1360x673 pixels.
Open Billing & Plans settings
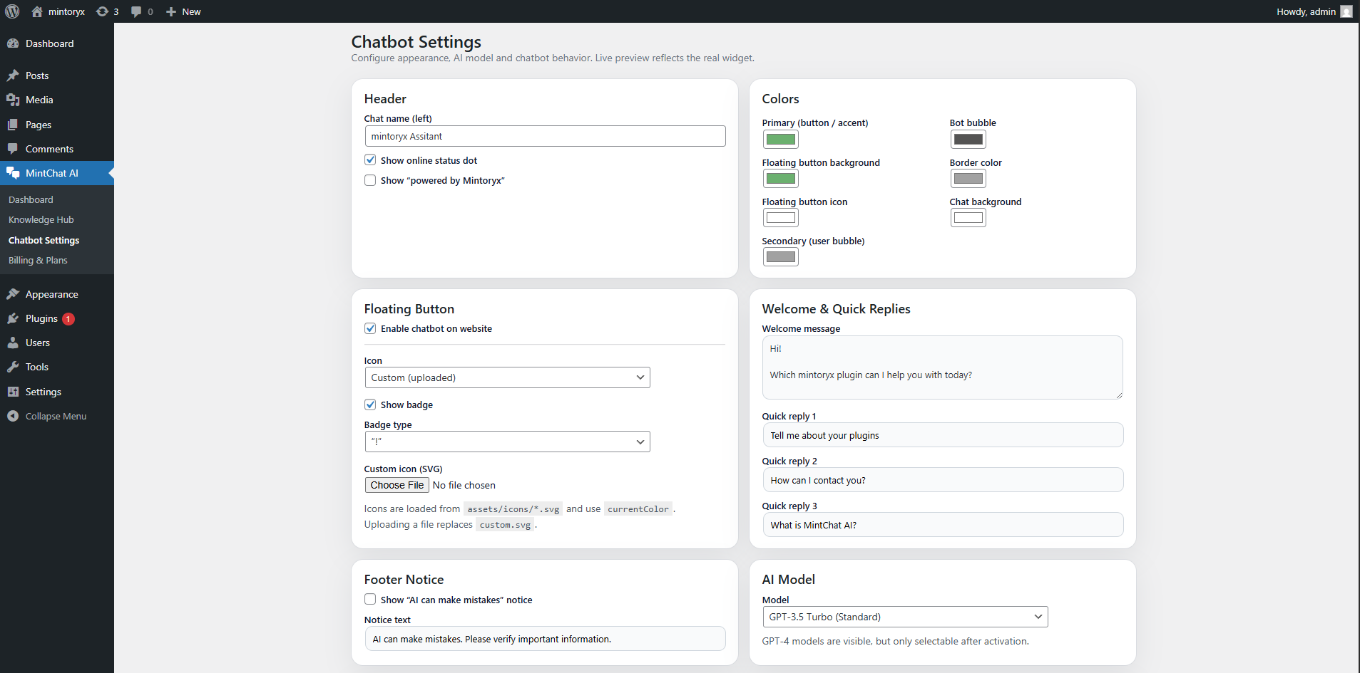(x=38, y=260)
